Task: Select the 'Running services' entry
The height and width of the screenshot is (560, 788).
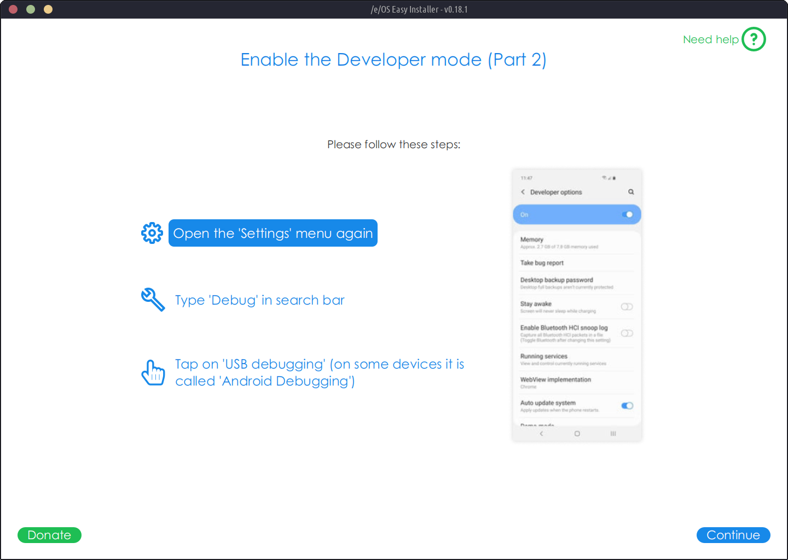Action: click(544, 357)
